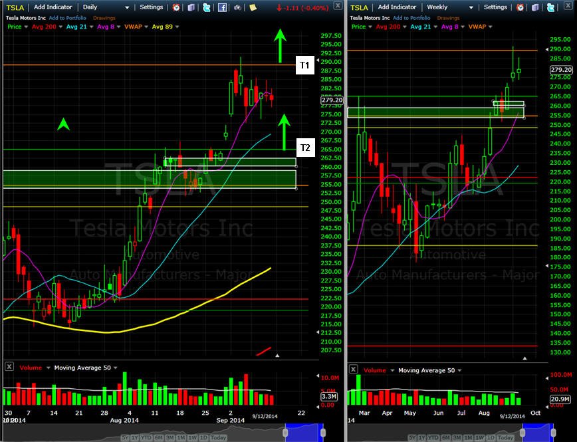Click the Twitter icon in Weekly chart toolbar
Viewport: 577px width, 442px height.
pyautogui.click(x=550, y=7)
